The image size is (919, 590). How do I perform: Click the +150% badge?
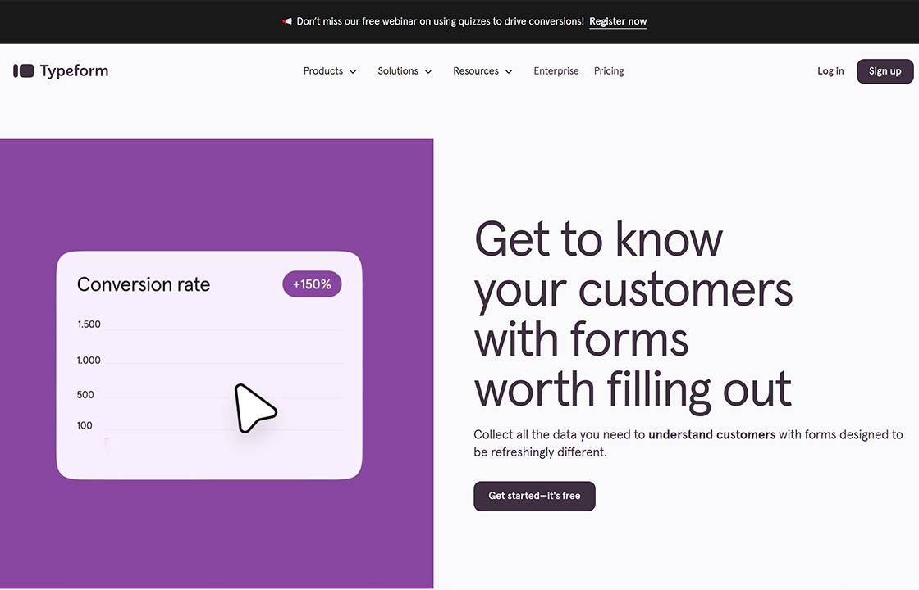(x=312, y=284)
